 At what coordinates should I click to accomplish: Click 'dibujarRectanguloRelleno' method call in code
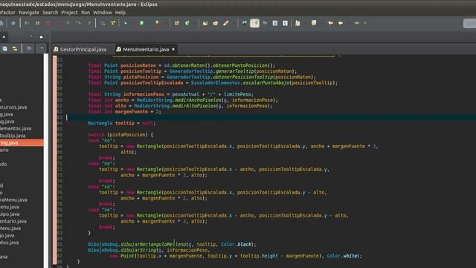[153, 244]
